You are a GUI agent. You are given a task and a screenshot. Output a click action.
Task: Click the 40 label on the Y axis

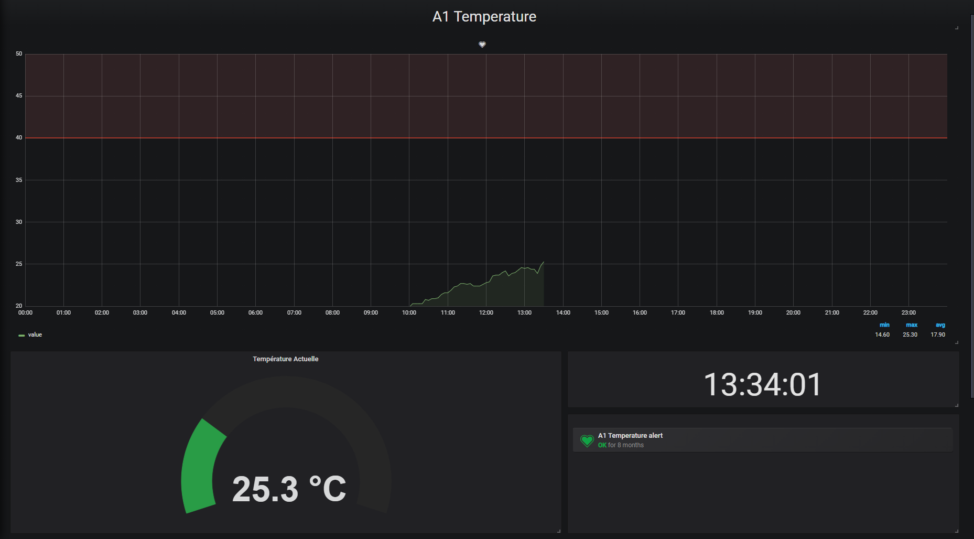(x=19, y=137)
